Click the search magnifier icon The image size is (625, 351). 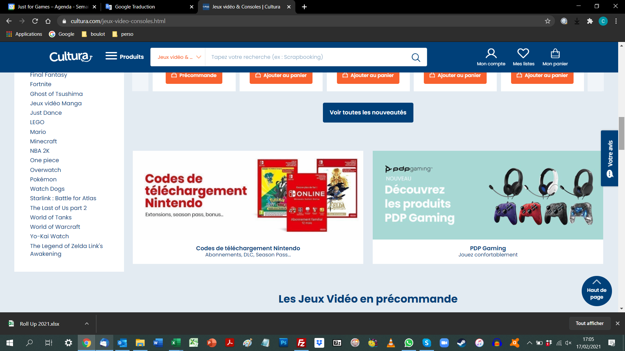point(416,58)
